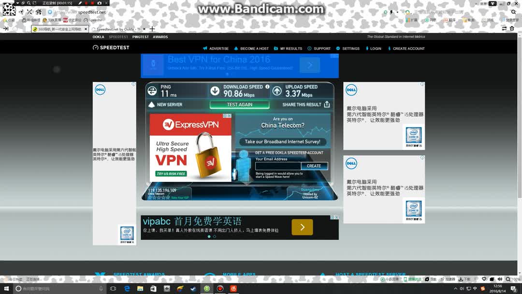This screenshot has width=522, height=294.
Task: Open the PINGTEST top menu item
Action: [141, 37]
